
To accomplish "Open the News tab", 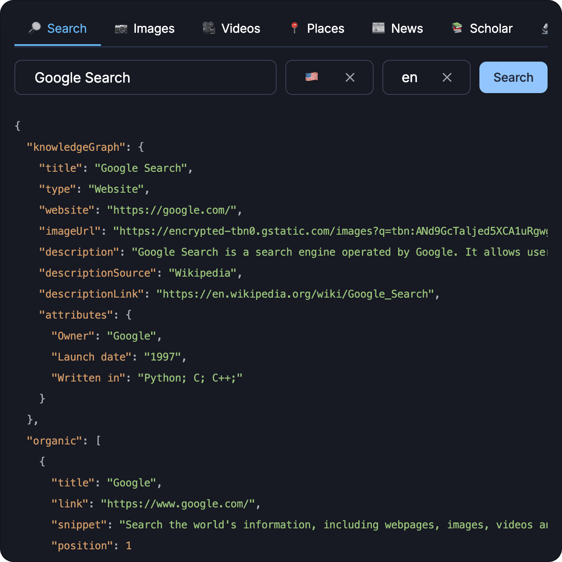I will [397, 28].
